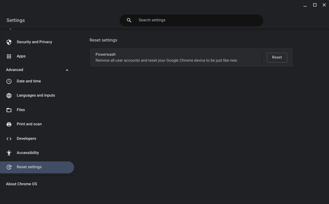Select the Apps grid icon
Screen dimensions: 329x204
9,56
